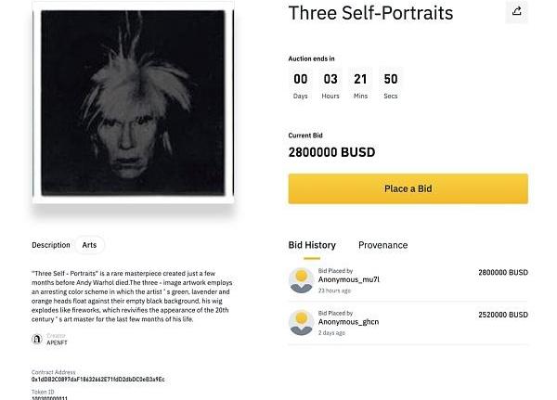Click the Anonymous_mu7l bidder avatar
This screenshot has width=557, height=400.
301,280
